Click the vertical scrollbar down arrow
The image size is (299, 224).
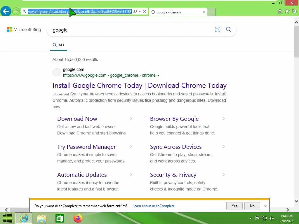(296, 201)
